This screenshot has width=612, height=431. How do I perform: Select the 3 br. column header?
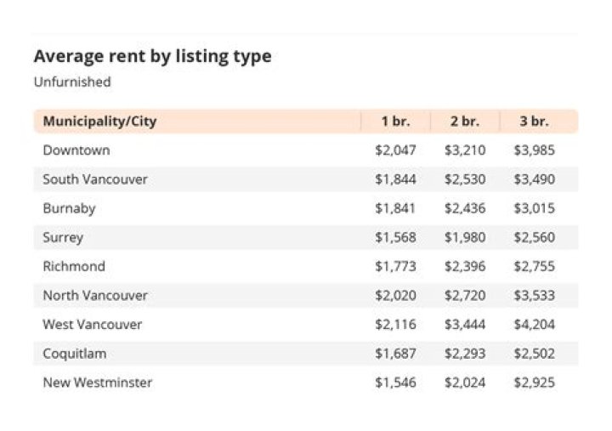(x=534, y=122)
